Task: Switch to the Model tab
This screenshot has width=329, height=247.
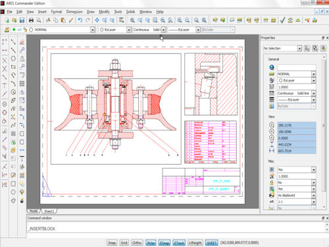Action: [x=34, y=211]
